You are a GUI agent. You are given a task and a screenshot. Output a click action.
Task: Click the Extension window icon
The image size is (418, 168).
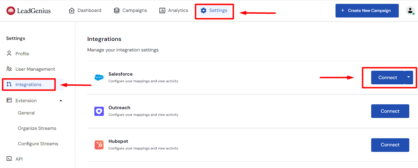[9, 100]
